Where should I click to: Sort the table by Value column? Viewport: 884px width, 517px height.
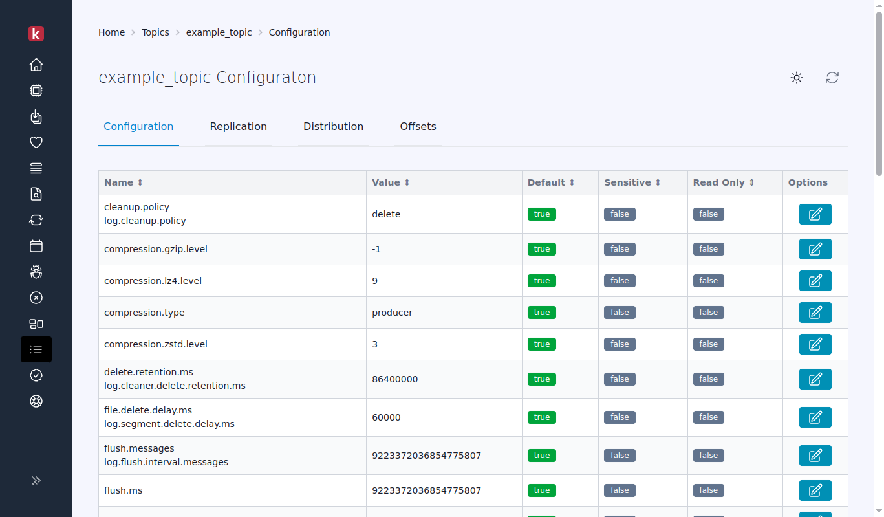391,182
